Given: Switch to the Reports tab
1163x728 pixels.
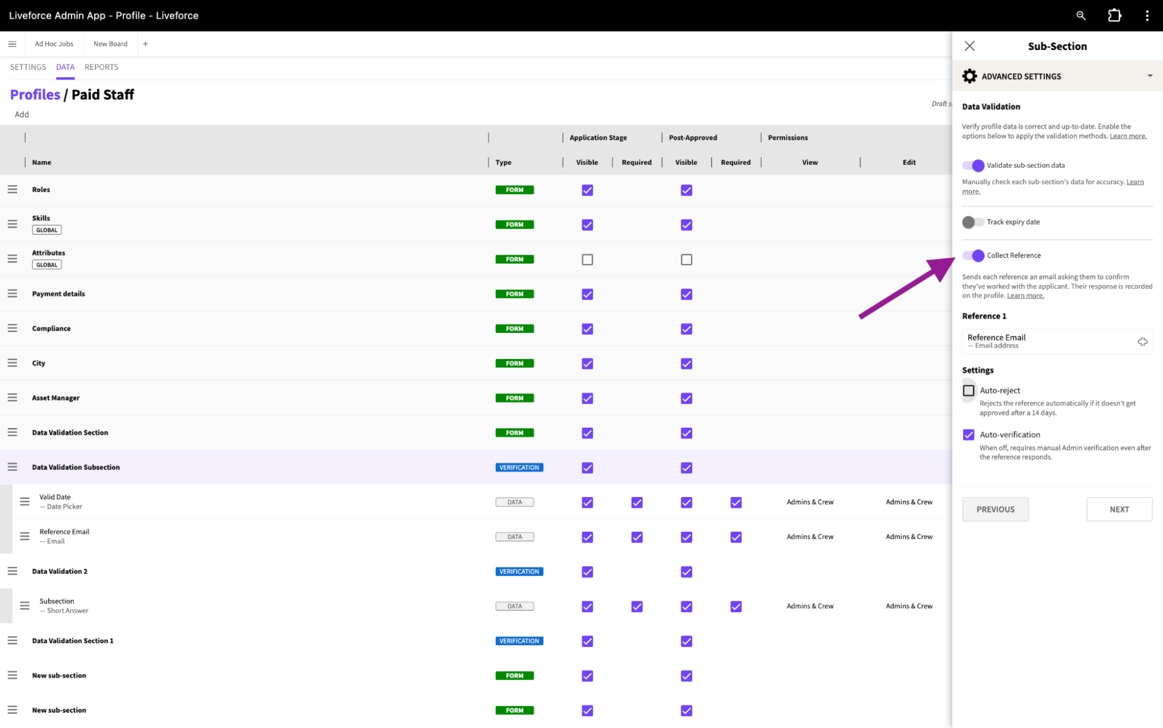Looking at the screenshot, I should tap(101, 67).
